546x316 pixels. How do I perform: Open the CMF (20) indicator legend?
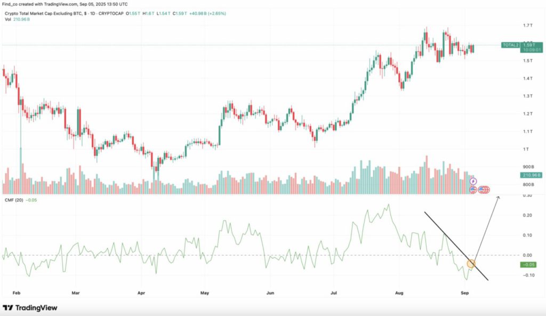(14, 200)
